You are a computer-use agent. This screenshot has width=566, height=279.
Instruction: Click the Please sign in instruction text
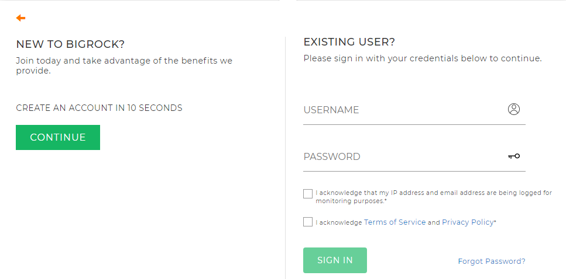click(423, 59)
